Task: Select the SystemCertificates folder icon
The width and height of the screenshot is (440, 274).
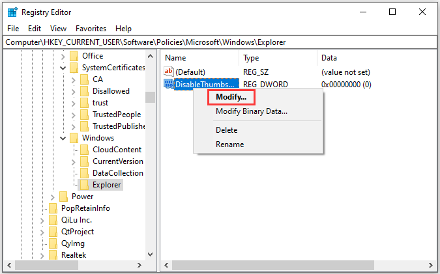Action: pyautogui.click(x=74, y=68)
